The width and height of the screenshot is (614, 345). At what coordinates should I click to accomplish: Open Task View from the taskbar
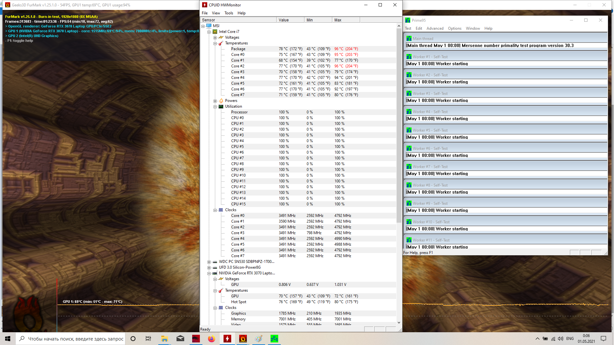(x=148, y=339)
